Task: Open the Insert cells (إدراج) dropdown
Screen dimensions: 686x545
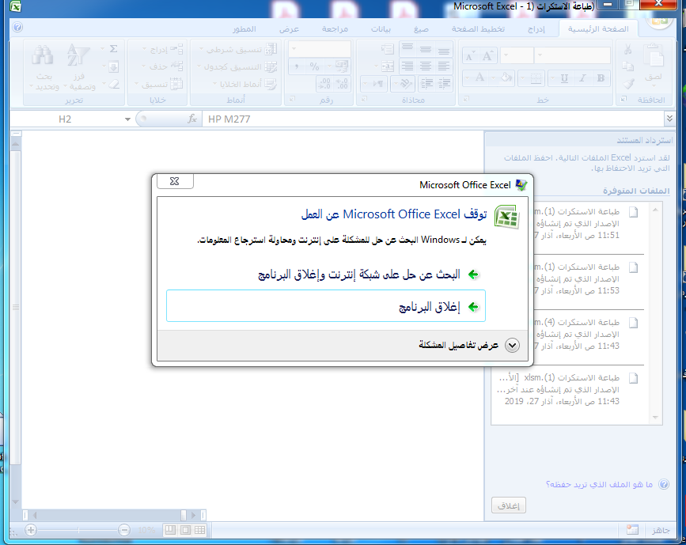Action: pyautogui.click(x=163, y=49)
